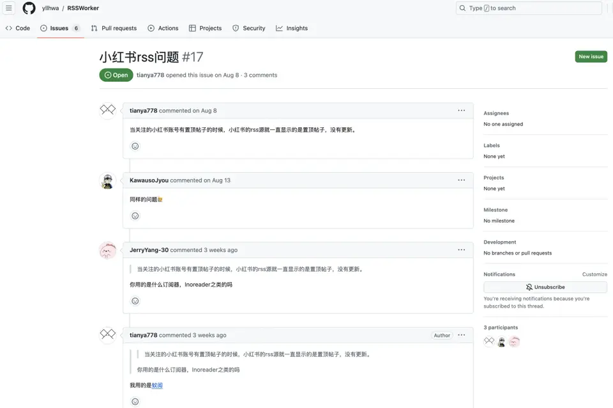Click tianya778's avatar beside the latest comment
The width and height of the screenshot is (613, 408).
click(x=107, y=335)
